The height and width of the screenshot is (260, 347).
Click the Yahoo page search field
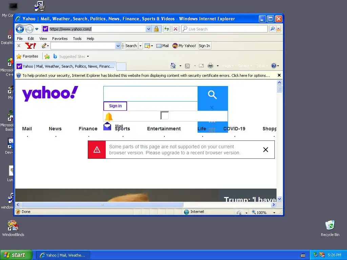coord(150,94)
